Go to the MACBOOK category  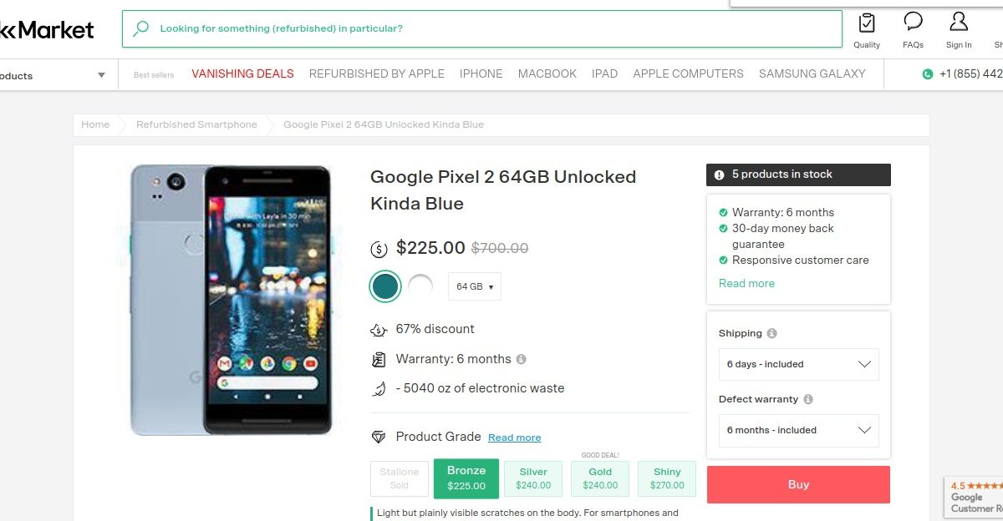point(547,73)
